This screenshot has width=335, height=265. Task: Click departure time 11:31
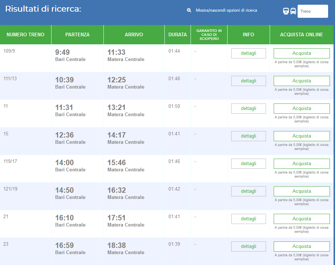[64, 107]
